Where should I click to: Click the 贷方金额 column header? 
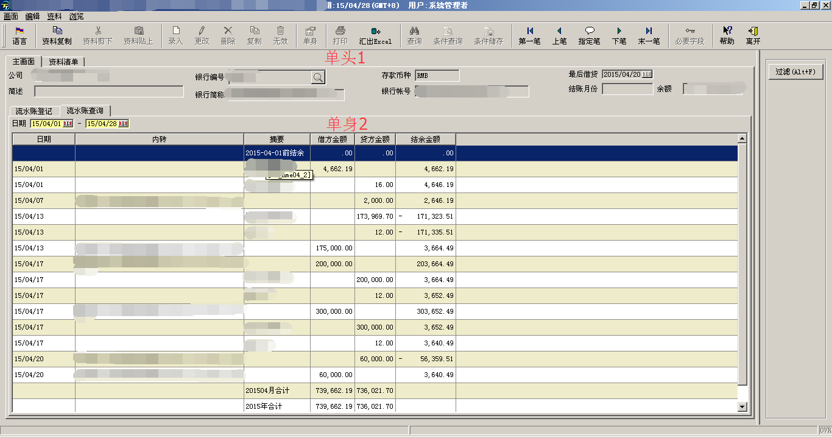[375, 140]
